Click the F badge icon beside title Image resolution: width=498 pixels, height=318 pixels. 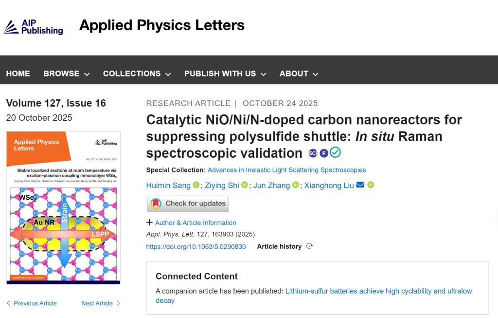(x=323, y=153)
